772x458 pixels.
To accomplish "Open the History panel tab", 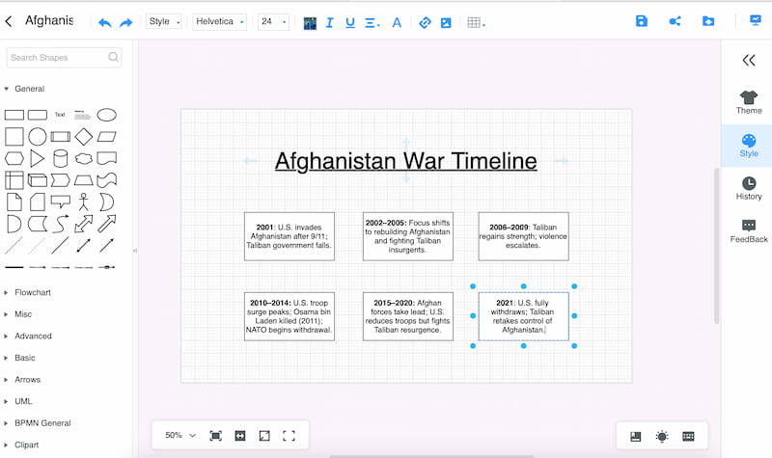I will pyautogui.click(x=749, y=188).
